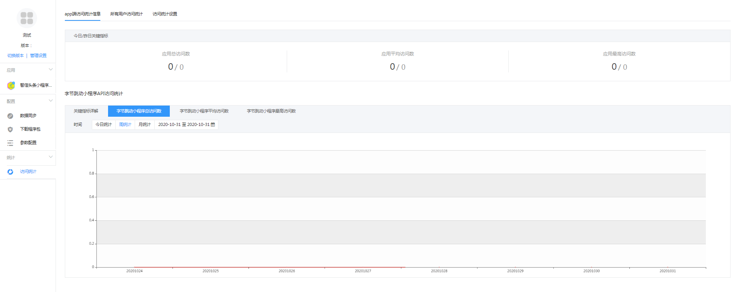Image resolution: width=734 pixels, height=292 pixels.
Task: Collapse the 统计 sidebar section
Action: click(x=51, y=157)
